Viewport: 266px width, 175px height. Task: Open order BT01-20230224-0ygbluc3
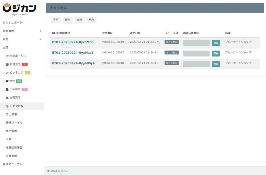(72, 53)
